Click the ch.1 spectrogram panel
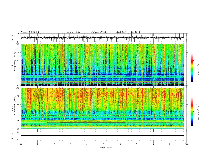Screen dimensions: 210x162 tap(102, 65)
